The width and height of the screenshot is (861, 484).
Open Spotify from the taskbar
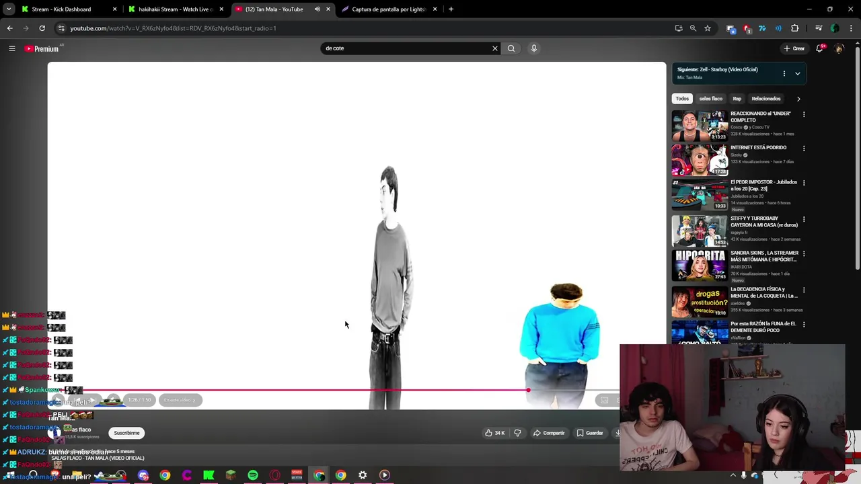click(253, 475)
